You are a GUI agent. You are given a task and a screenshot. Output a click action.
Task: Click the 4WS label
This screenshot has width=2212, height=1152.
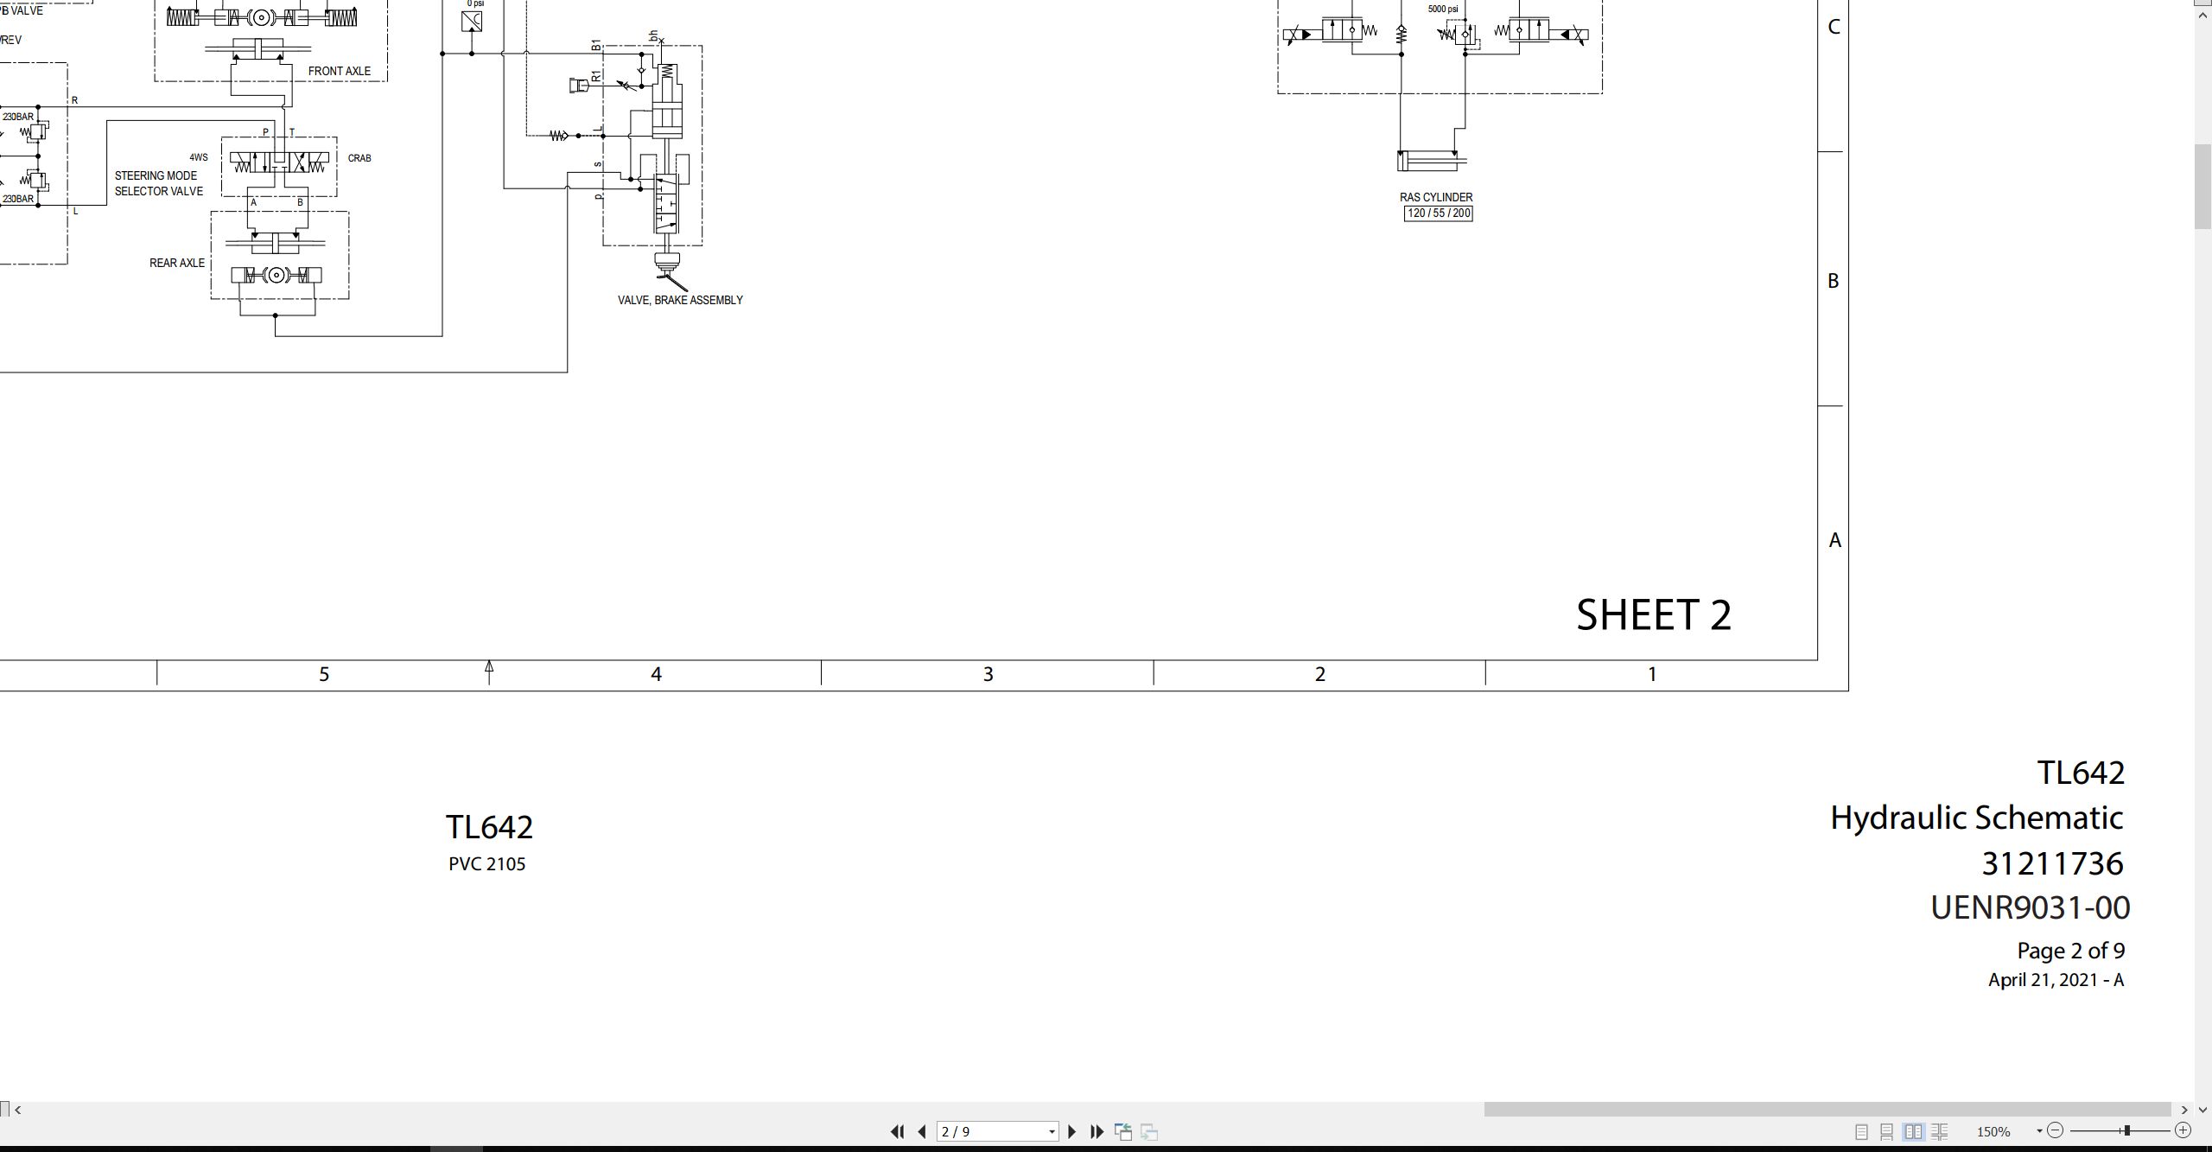click(x=199, y=157)
